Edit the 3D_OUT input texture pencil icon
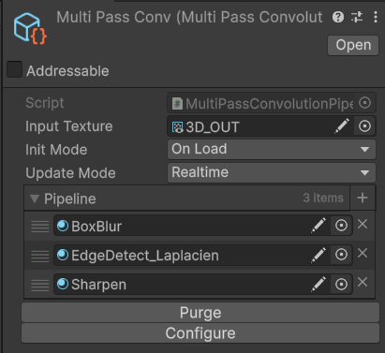The width and height of the screenshot is (385, 353). click(342, 126)
